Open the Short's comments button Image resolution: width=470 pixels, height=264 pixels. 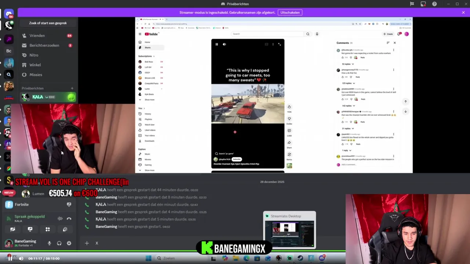289,131
